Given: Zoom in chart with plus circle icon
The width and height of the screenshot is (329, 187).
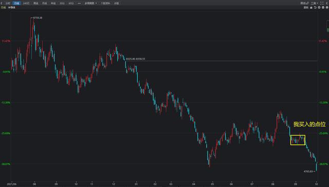Looking at the screenshot, I should pyautogui.click(x=319, y=7).
